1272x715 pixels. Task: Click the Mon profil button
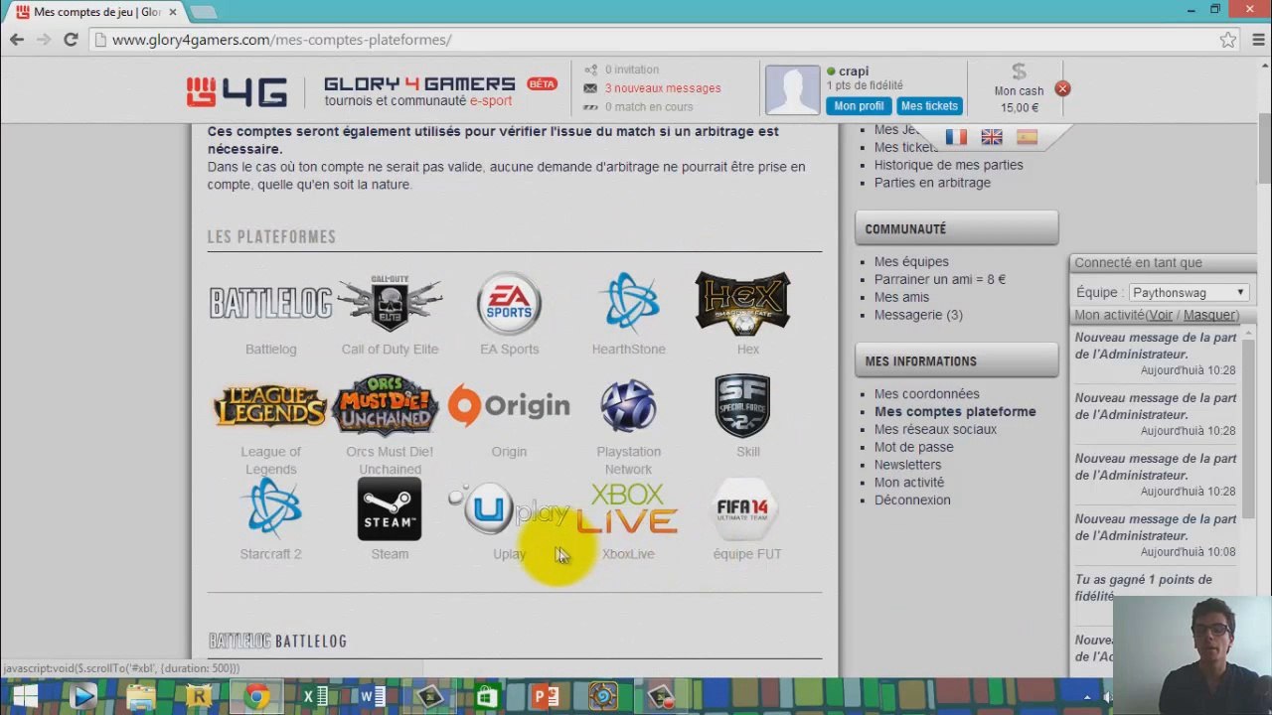pyautogui.click(x=859, y=106)
